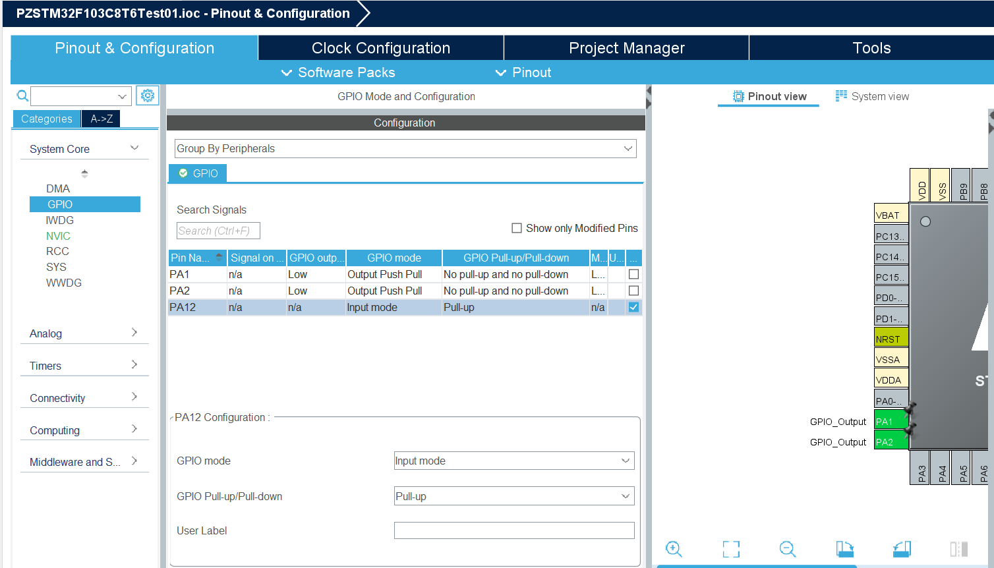This screenshot has height=568, width=994.
Task: Rotate chip clockwise icon
Action: click(x=844, y=549)
